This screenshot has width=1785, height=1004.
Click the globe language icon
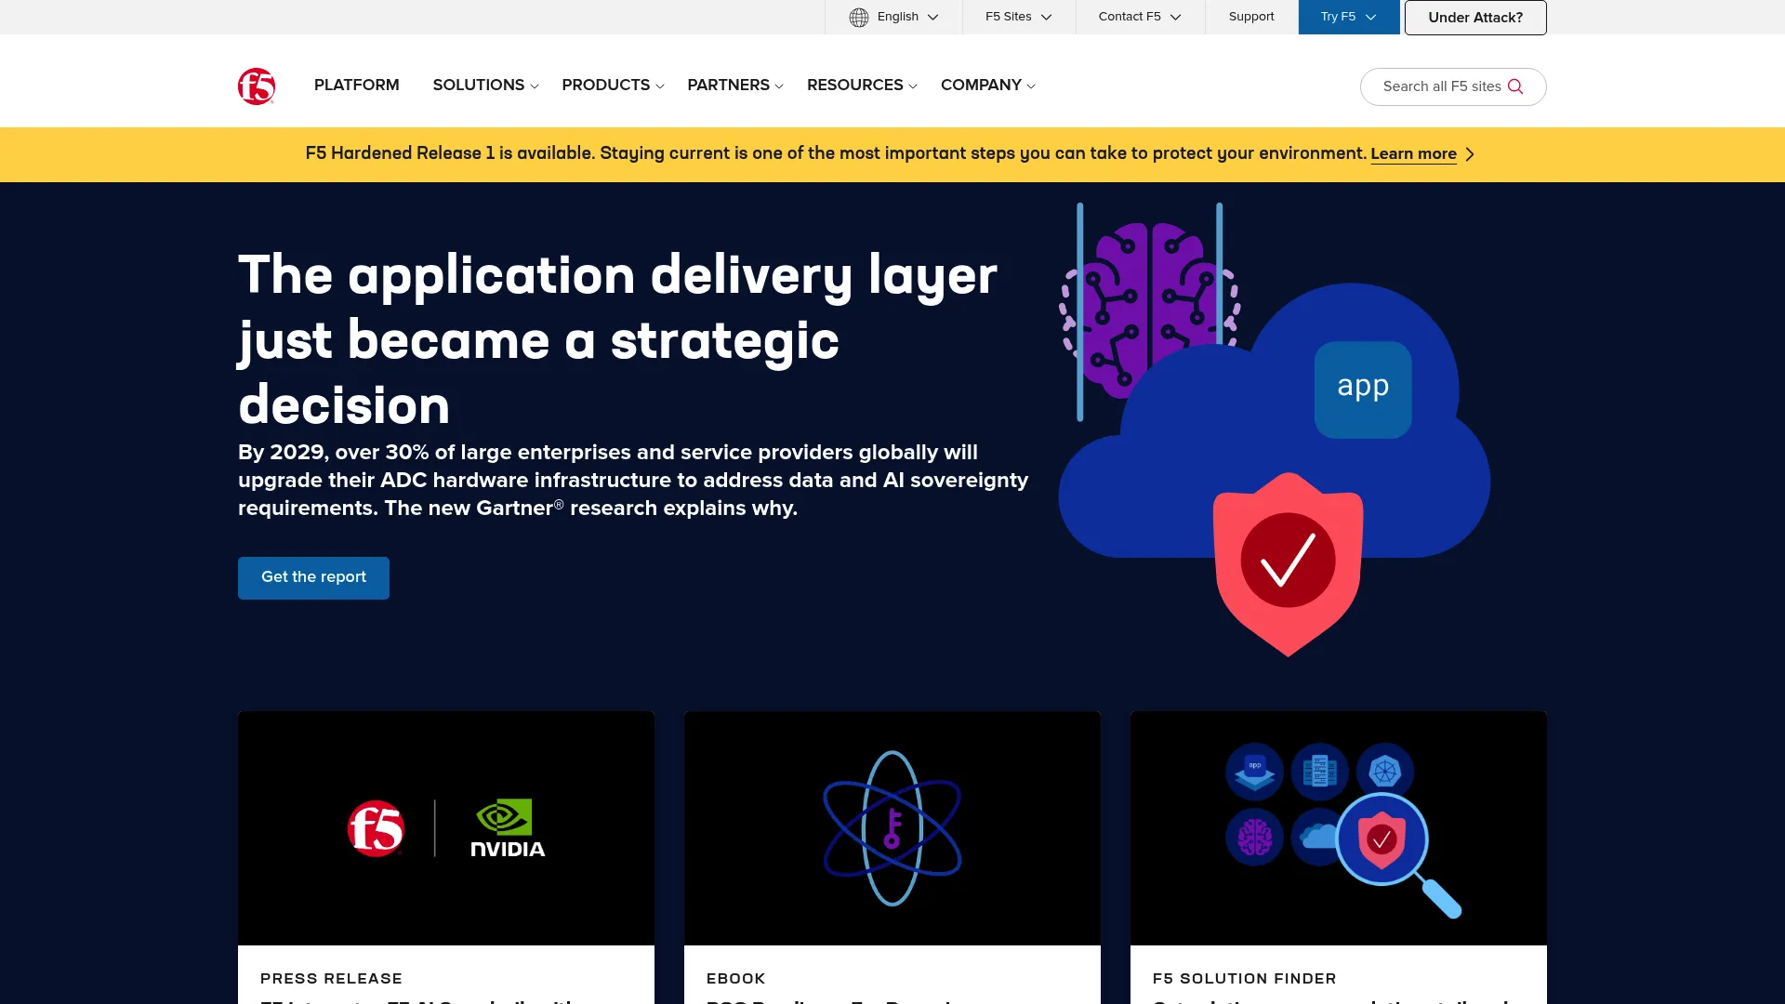(859, 18)
